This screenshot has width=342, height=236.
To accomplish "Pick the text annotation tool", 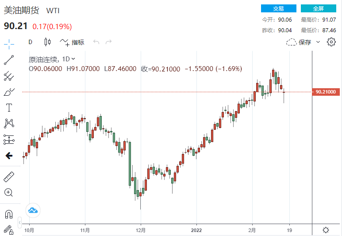I will pyautogui.click(x=9, y=108).
